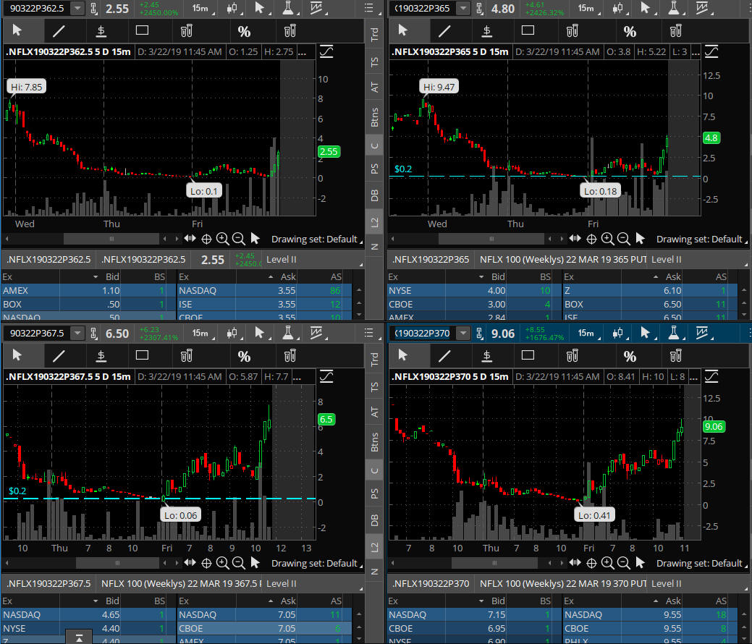This screenshot has height=644, width=752.
Task: Zoom in on the P365 chart
Action: point(607,239)
